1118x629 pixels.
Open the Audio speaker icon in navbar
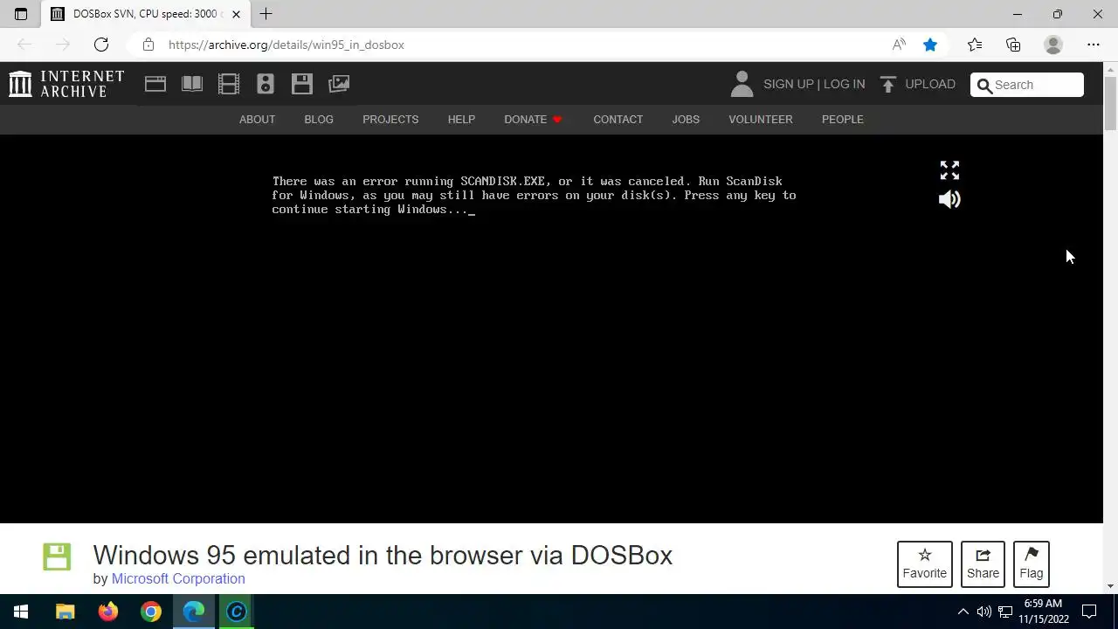click(x=266, y=84)
